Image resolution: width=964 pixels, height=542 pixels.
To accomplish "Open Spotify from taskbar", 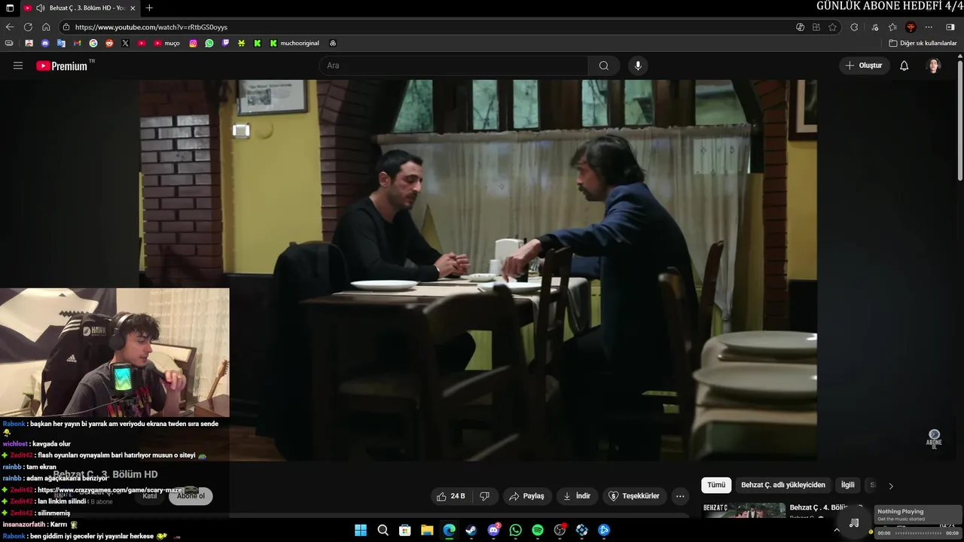I will (538, 530).
